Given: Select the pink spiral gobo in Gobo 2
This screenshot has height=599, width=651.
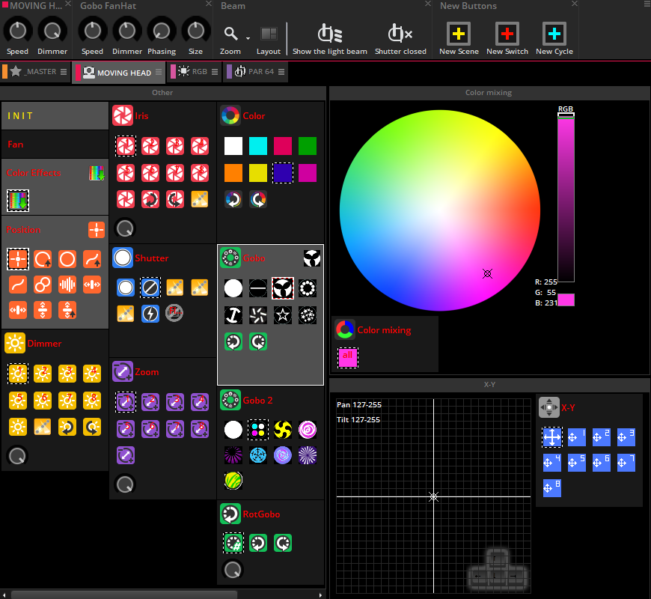Looking at the screenshot, I should coord(308,429).
